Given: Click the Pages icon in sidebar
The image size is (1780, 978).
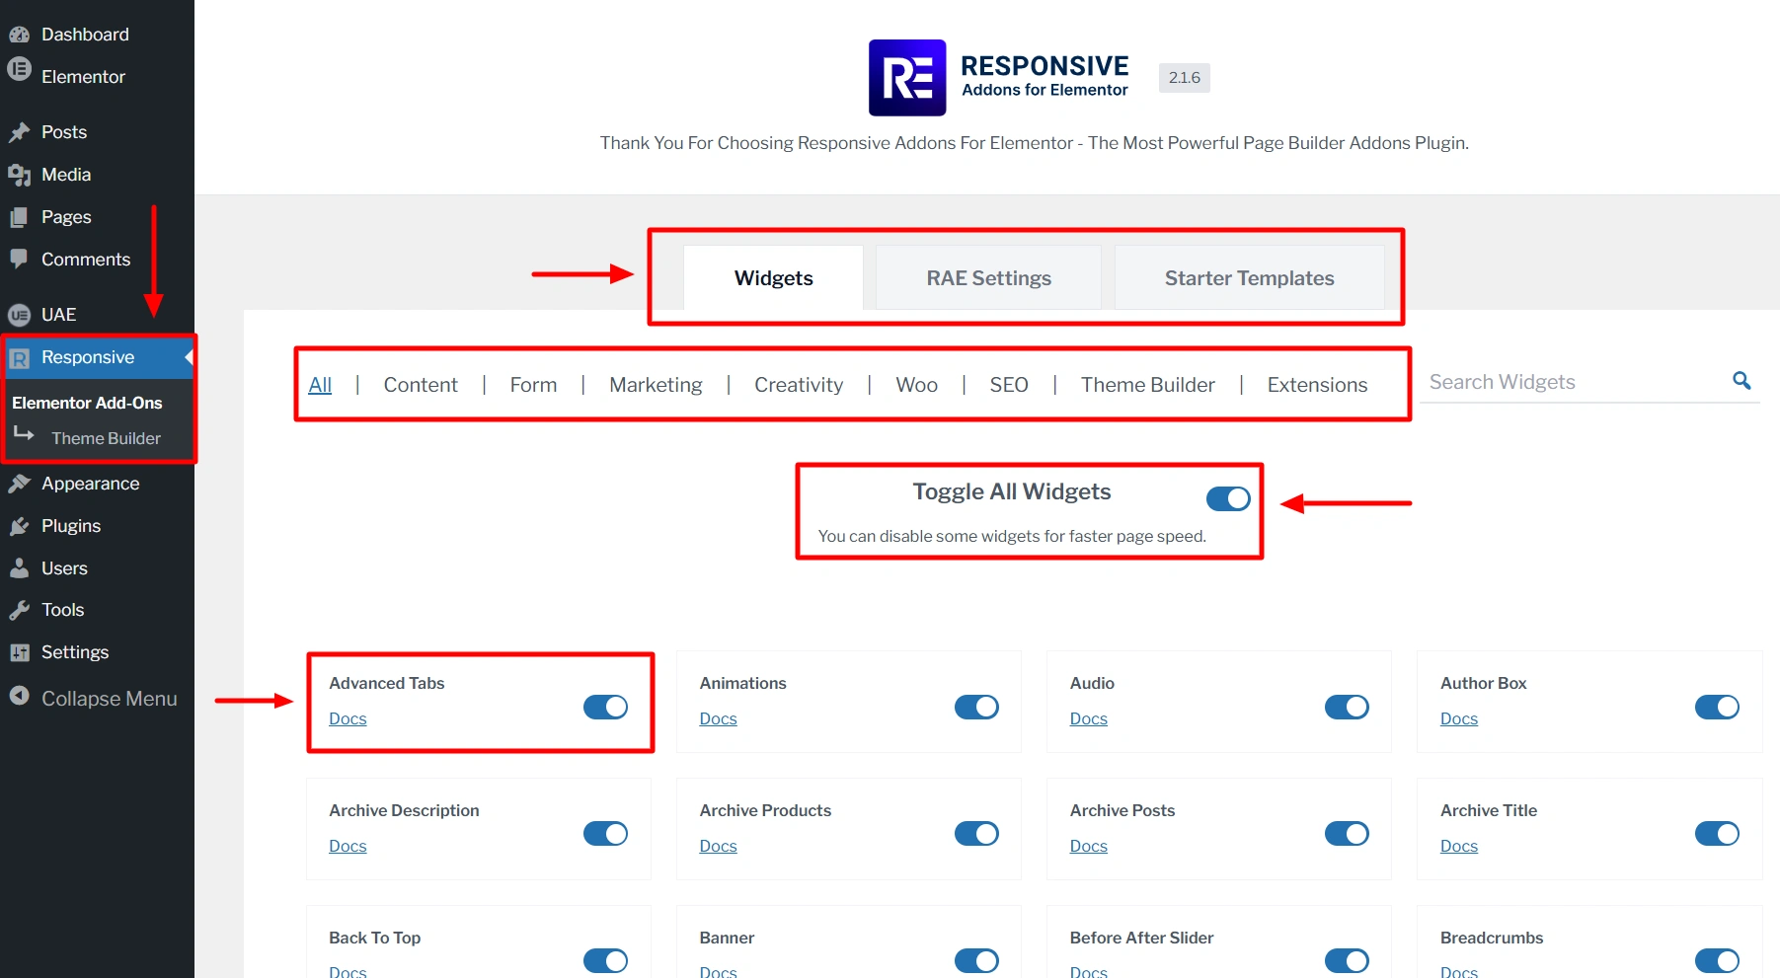Looking at the screenshot, I should [19, 217].
